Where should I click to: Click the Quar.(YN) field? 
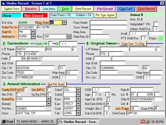tap(157, 108)
